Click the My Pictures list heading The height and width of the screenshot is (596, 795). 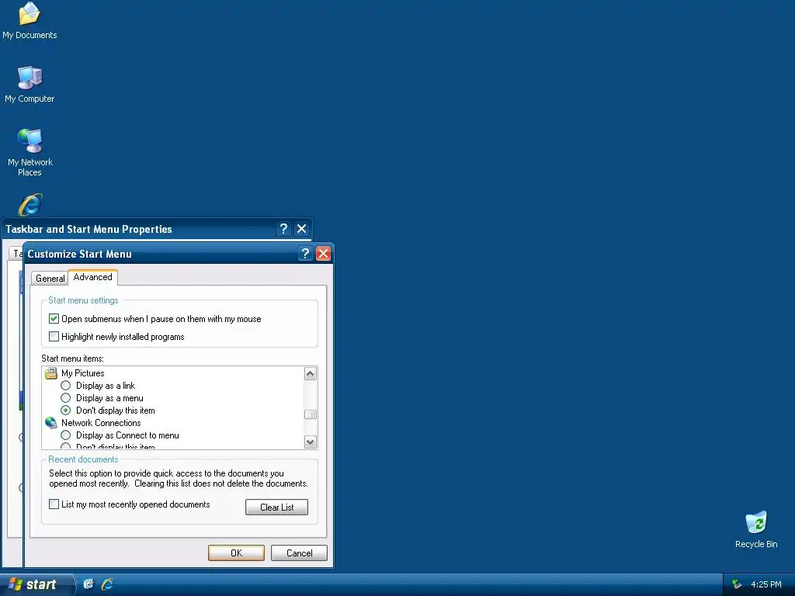pos(82,373)
